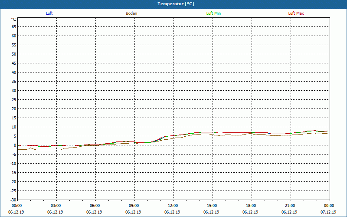Click the -30 value on temperature axis
The image size is (347, 217).
pyautogui.click(x=13, y=200)
